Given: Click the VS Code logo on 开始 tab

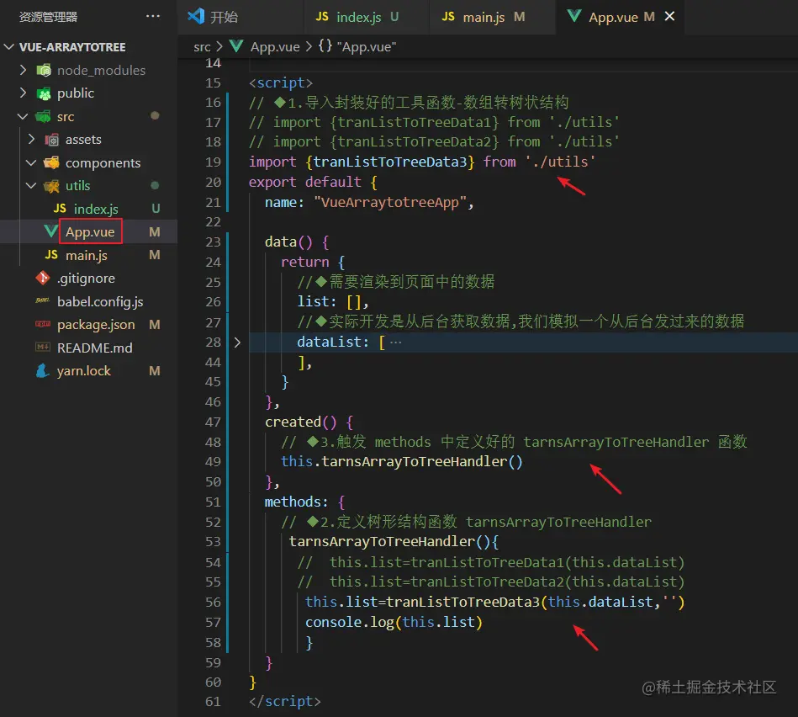Looking at the screenshot, I should pyautogui.click(x=196, y=16).
